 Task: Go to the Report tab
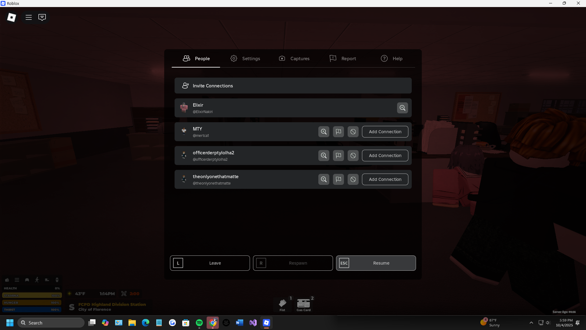343,58
